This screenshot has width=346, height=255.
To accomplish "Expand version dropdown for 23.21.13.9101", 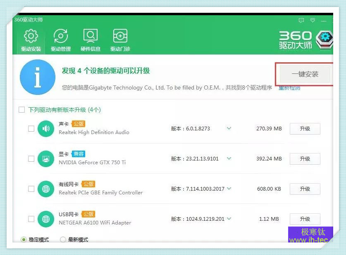I will click(229, 158).
